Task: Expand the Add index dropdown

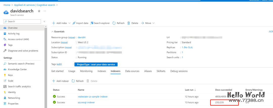Action: click(69, 23)
